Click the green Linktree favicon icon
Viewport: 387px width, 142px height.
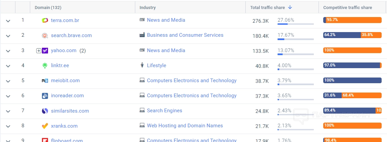[x=45, y=65]
